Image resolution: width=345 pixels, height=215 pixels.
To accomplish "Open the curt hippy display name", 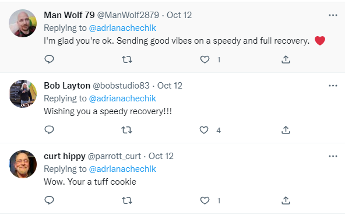I will point(65,156).
